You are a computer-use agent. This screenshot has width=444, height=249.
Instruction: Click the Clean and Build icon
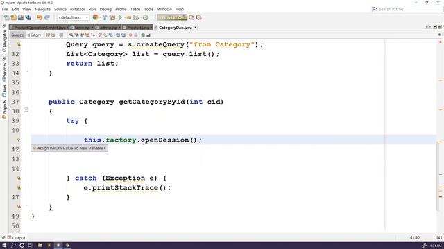pos(112,17)
